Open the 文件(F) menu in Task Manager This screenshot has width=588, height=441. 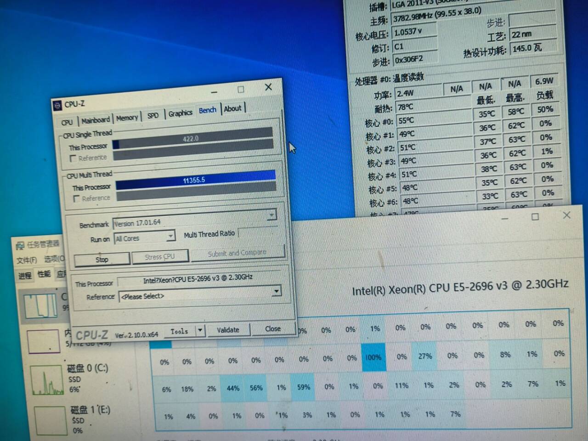(x=27, y=260)
